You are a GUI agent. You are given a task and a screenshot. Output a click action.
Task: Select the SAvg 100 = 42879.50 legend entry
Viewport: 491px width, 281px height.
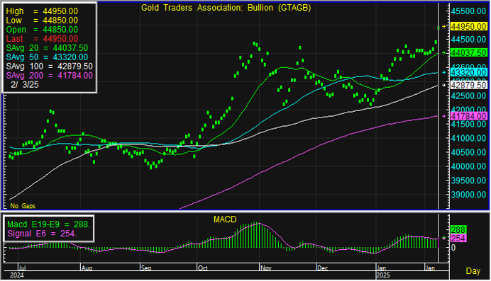(x=50, y=67)
